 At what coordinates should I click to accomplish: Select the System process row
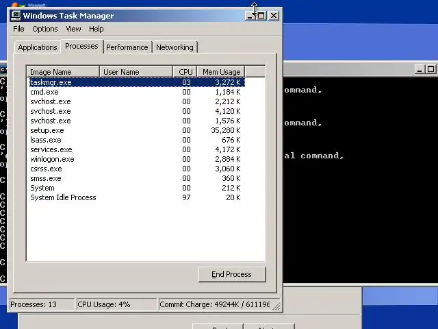pos(137,188)
